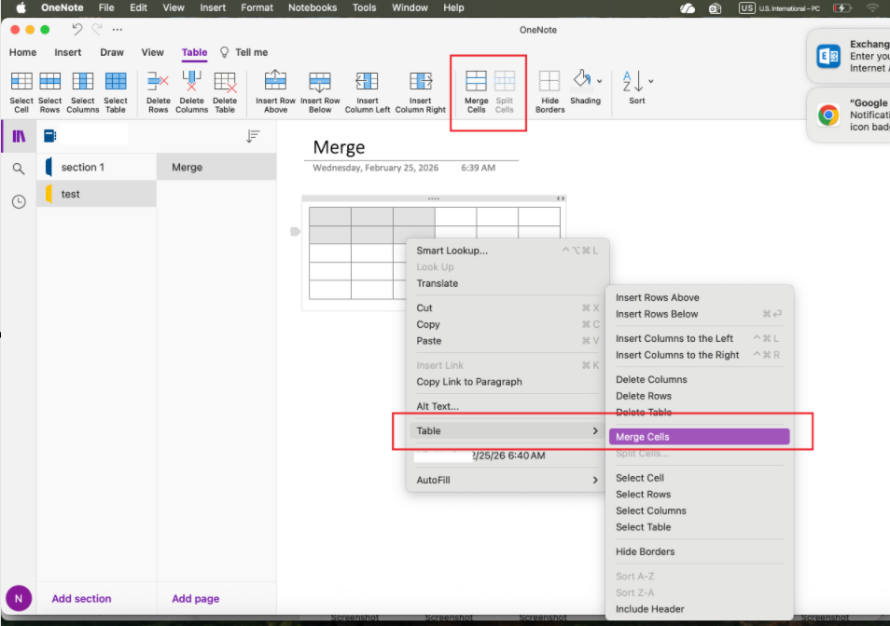The image size is (890, 626).
Task: Open the Apple menu
Action: click(21, 8)
